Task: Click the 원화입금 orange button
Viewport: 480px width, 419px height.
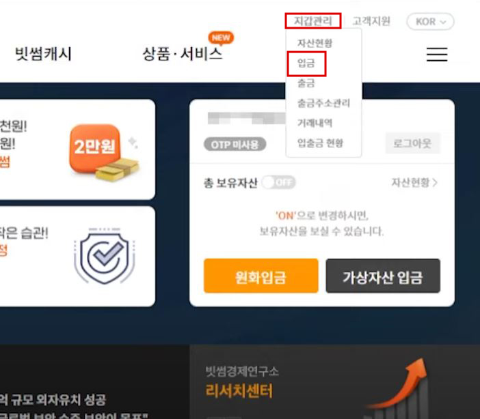Action: click(x=261, y=276)
